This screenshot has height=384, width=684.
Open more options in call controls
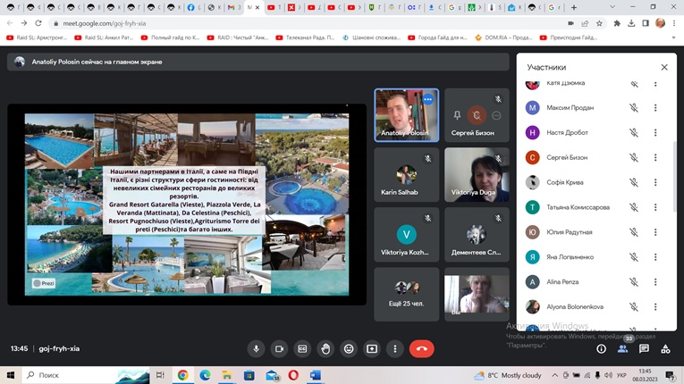pyautogui.click(x=395, y=348)
